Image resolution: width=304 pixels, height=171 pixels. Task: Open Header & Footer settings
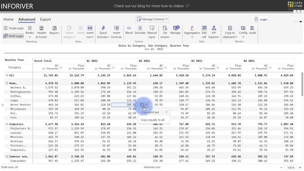point(41,32)
